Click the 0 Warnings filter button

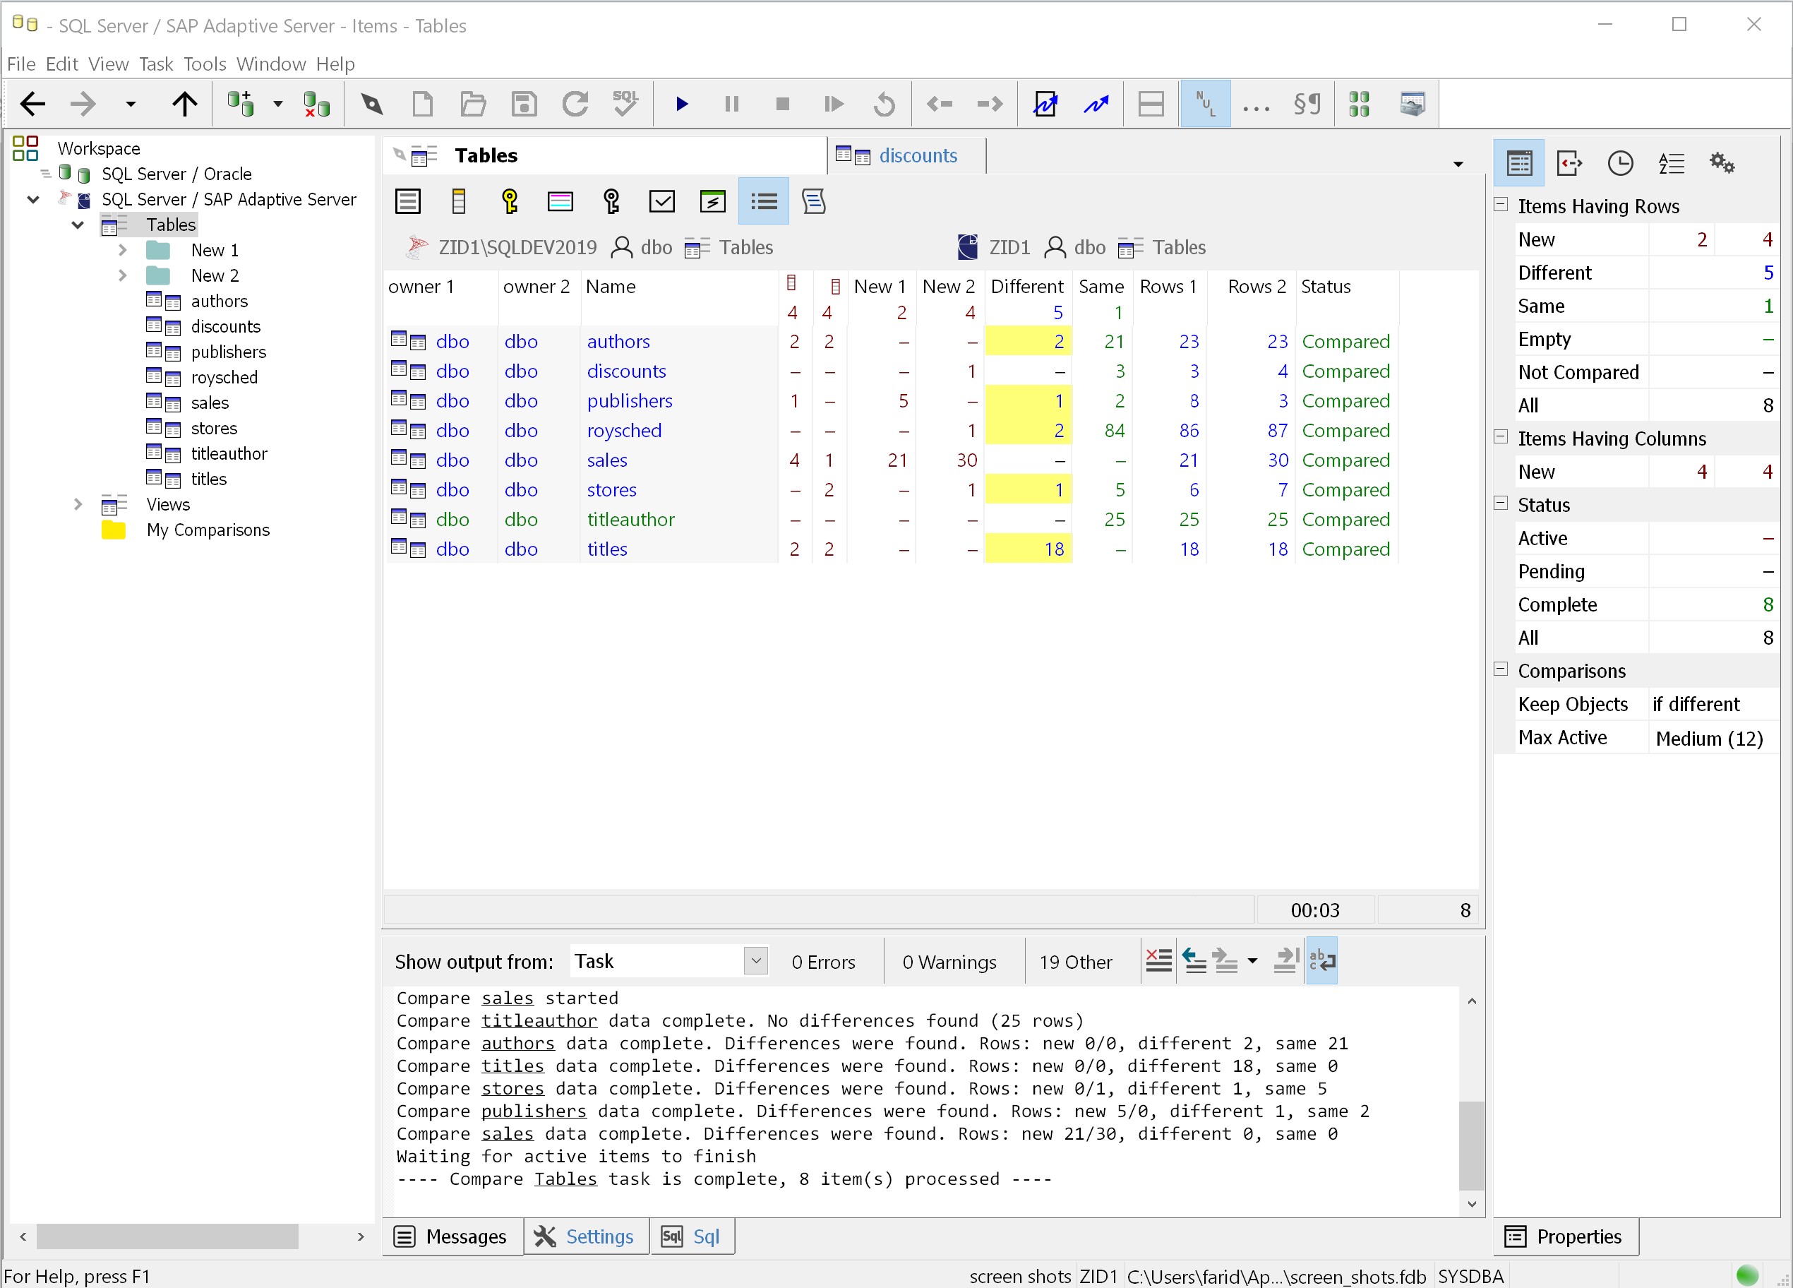[949, 962]
